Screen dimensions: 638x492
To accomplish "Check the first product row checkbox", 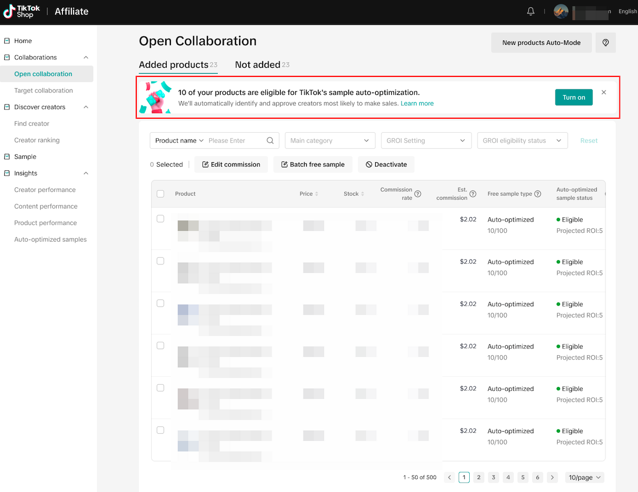I will [161, 219].
